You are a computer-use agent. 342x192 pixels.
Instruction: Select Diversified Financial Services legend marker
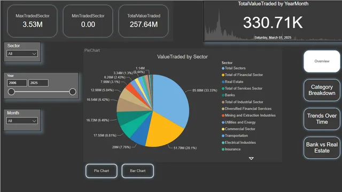click(x=223, y=109)
